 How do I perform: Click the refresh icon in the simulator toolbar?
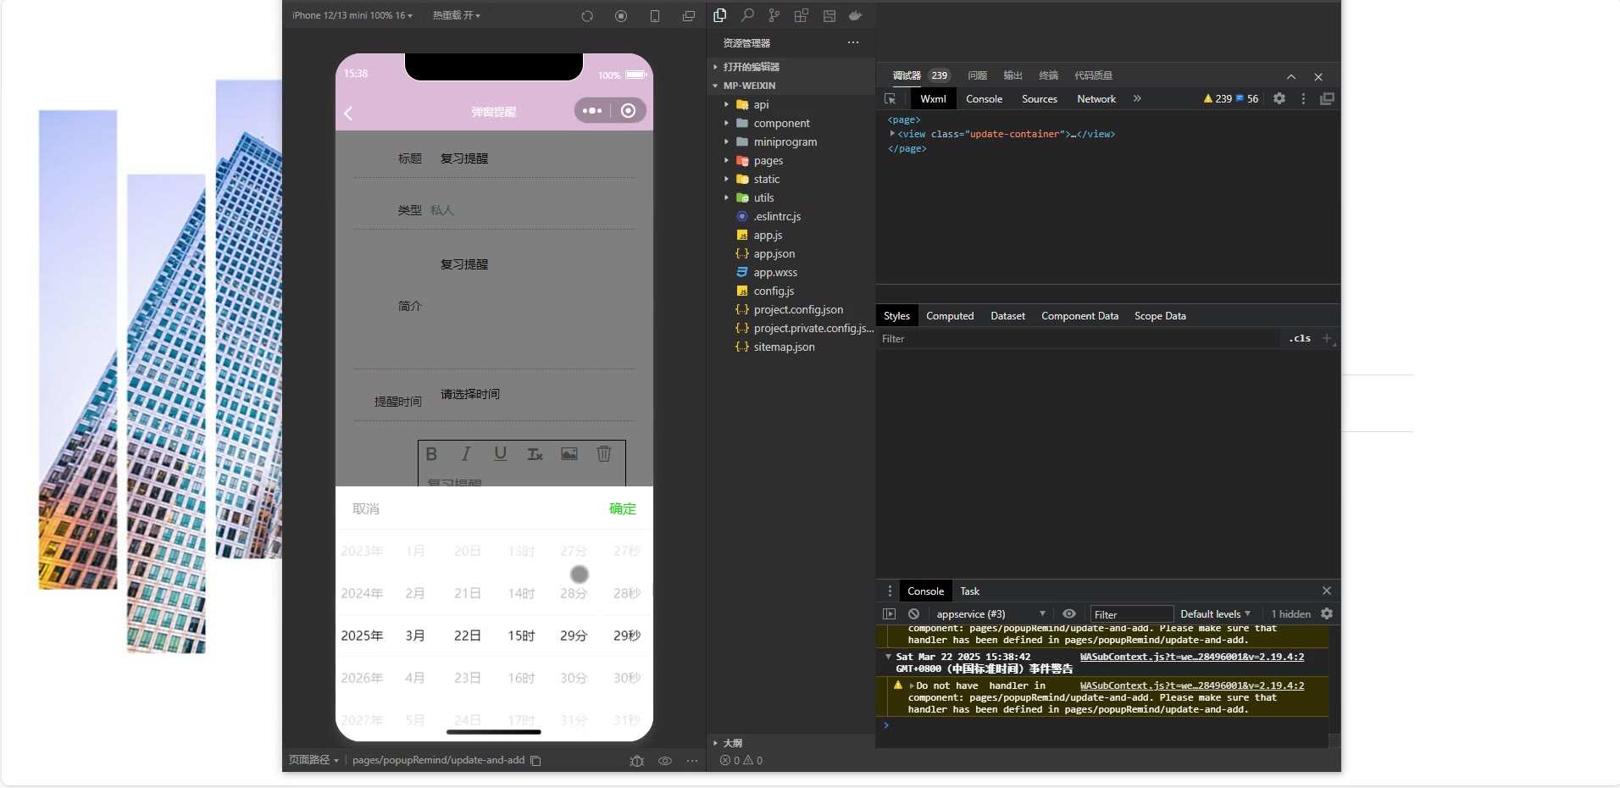(x=587, y=16)
